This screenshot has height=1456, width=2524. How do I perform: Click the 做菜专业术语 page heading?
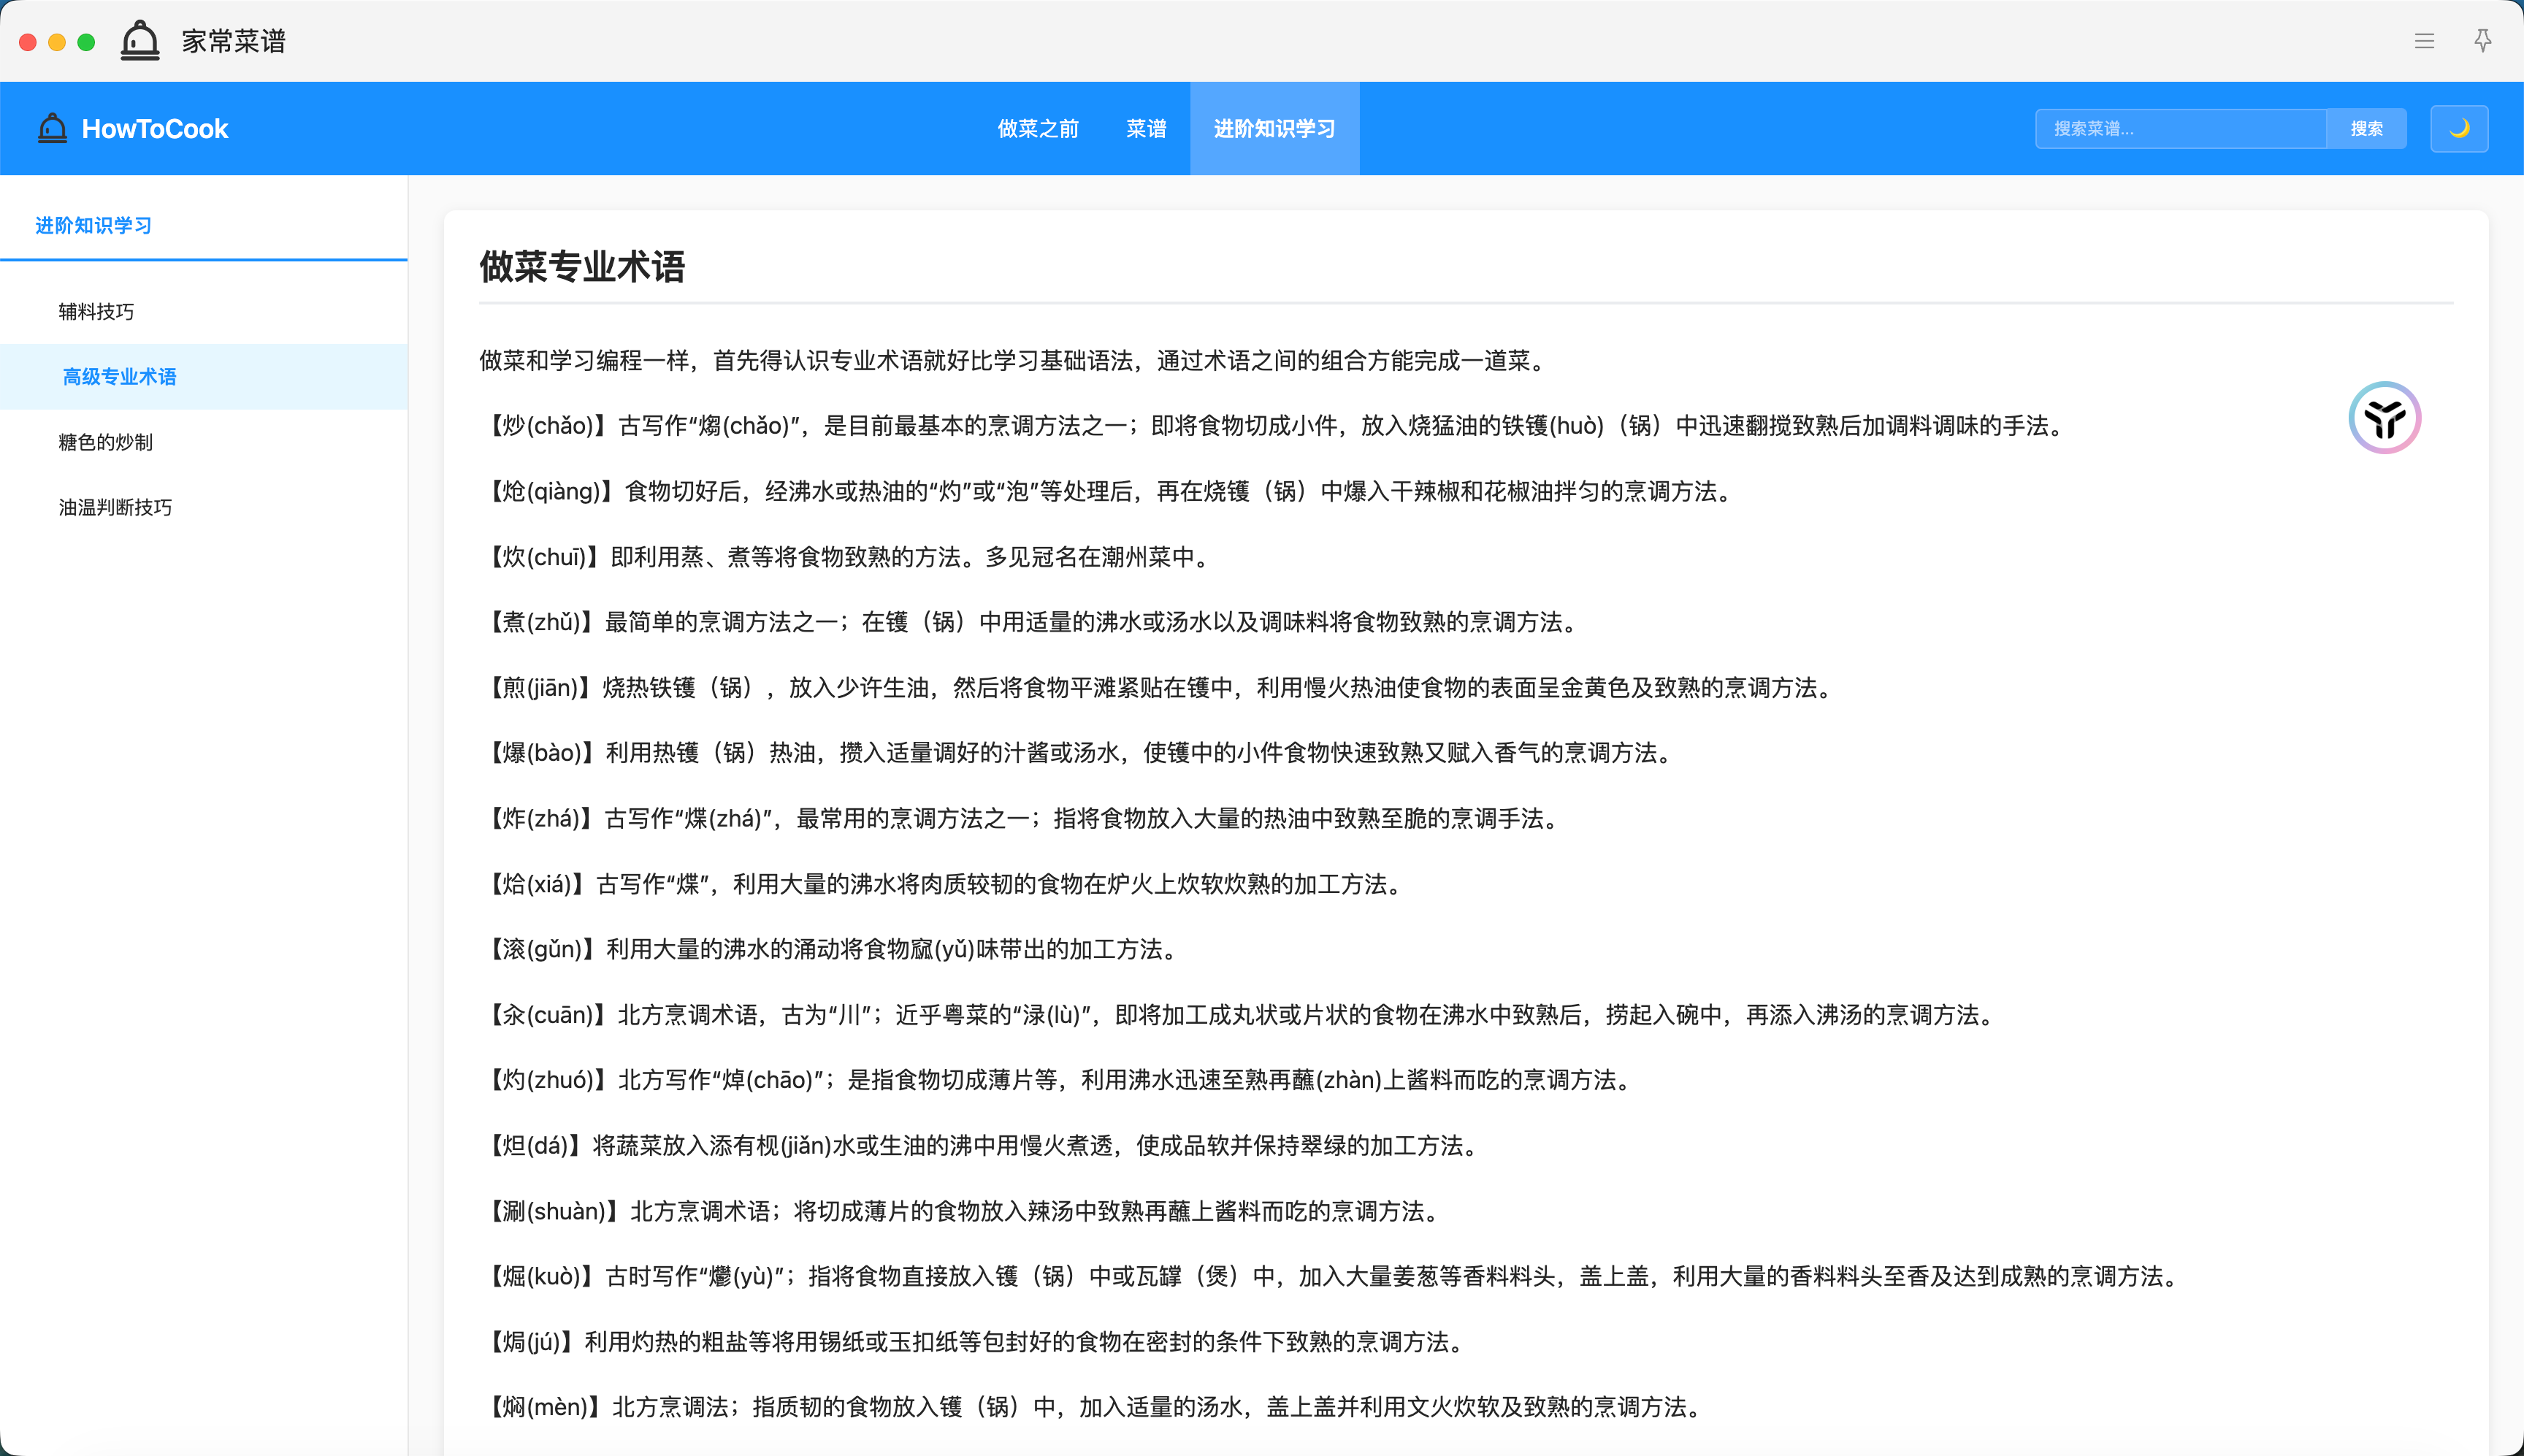coord(582,266)
